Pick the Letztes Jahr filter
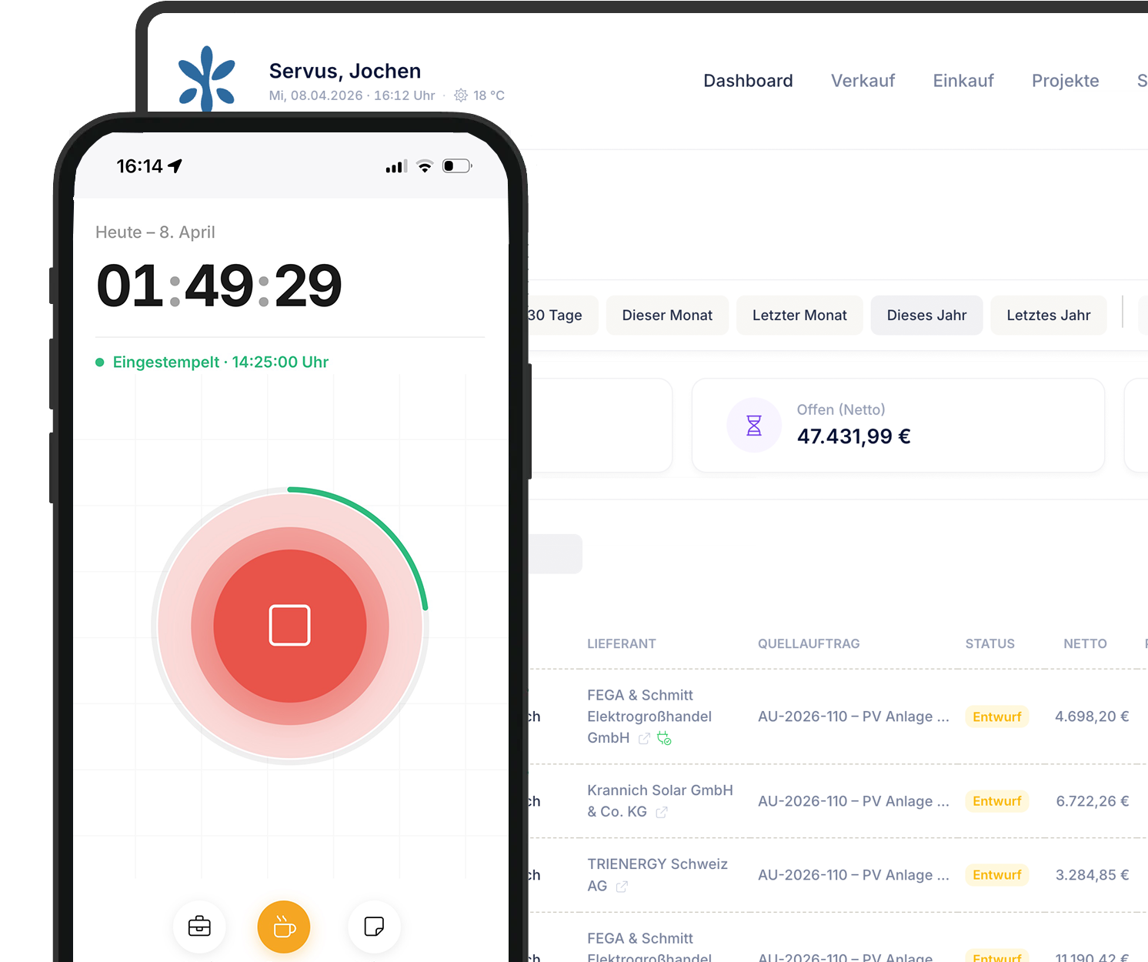 coord(1048,316)
